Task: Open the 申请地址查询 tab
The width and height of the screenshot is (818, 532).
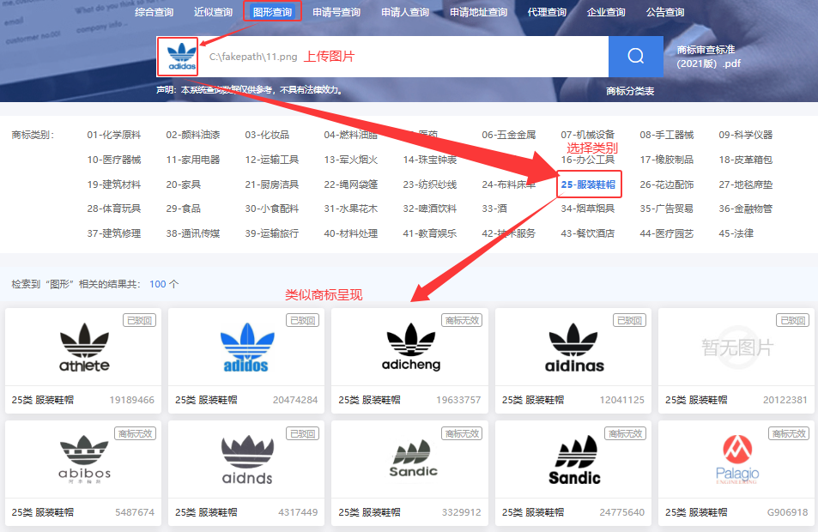Action: pyautogui.click(x=478, y=12)
